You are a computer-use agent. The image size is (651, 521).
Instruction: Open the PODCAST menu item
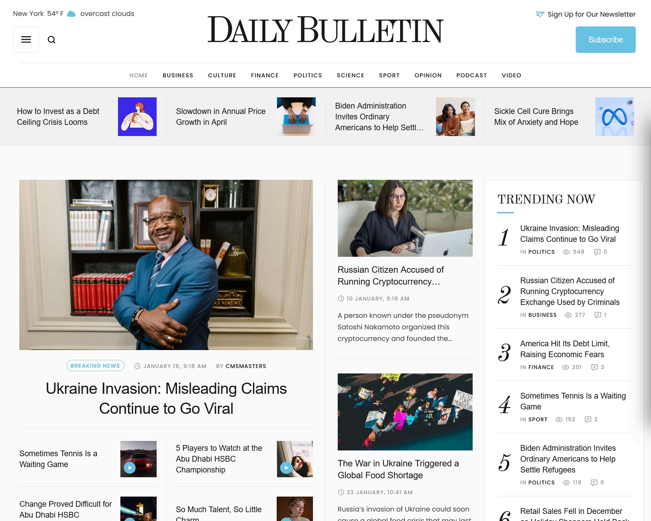[471, 75]
